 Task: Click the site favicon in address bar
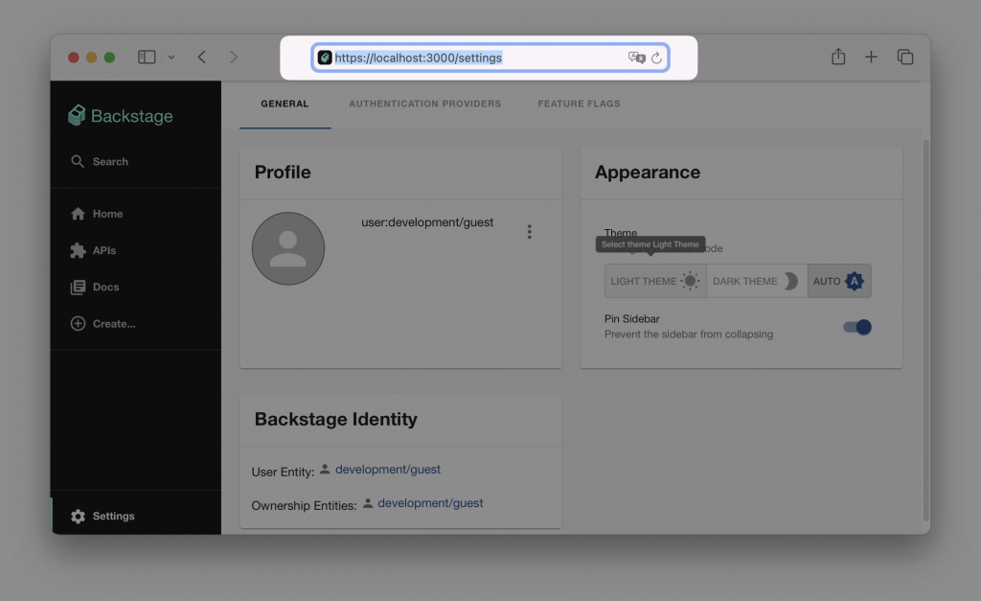tap(325, 58)
